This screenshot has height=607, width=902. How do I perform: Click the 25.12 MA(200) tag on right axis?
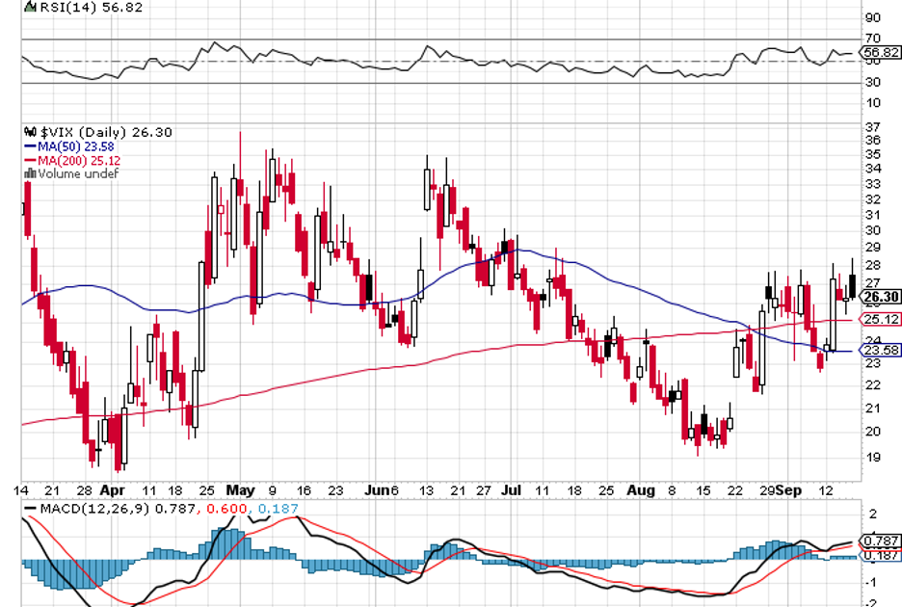879,319
